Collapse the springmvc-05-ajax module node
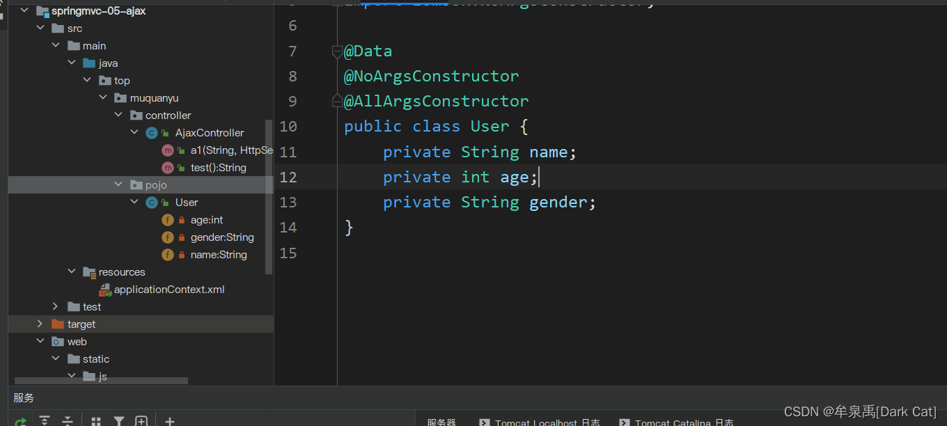Screen dimensions: 947x426 (25, 10)
